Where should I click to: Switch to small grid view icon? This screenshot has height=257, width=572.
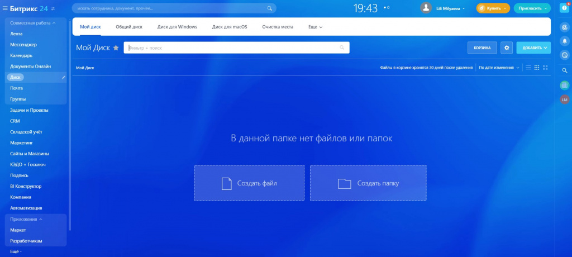537,68
